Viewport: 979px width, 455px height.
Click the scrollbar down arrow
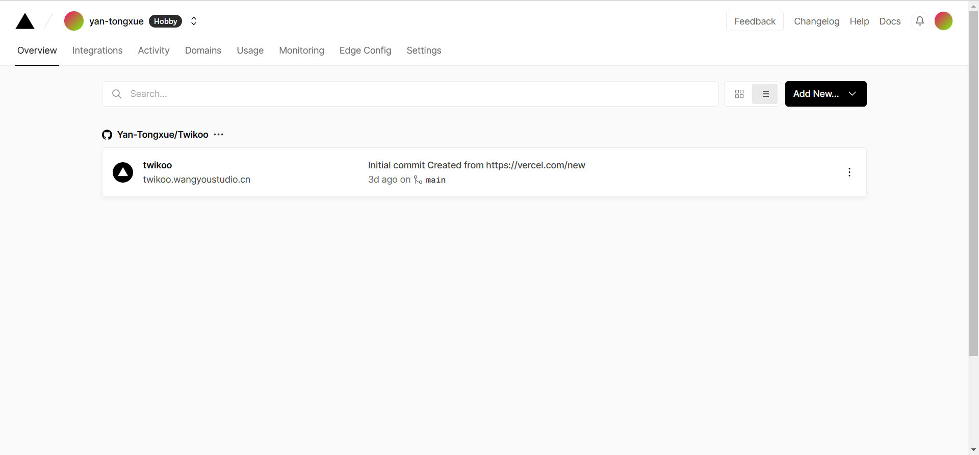(x=973, y=450)
